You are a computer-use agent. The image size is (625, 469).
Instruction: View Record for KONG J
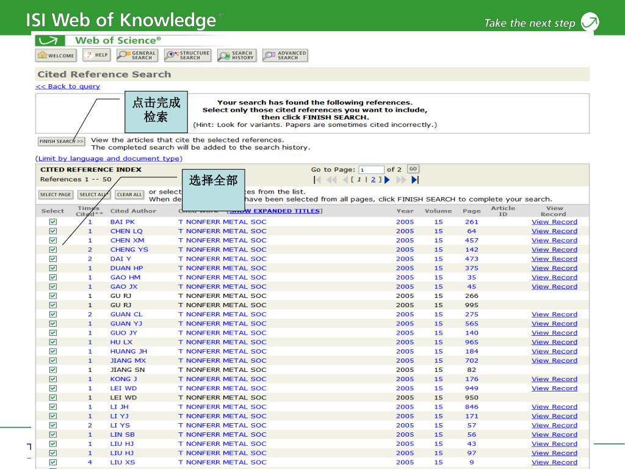click(554, 379)
